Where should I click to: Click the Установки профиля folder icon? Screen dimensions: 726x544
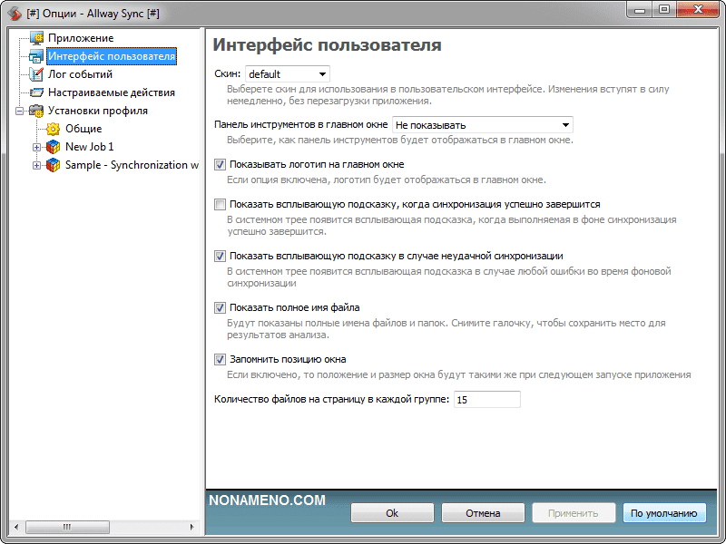tap(36, 111)
